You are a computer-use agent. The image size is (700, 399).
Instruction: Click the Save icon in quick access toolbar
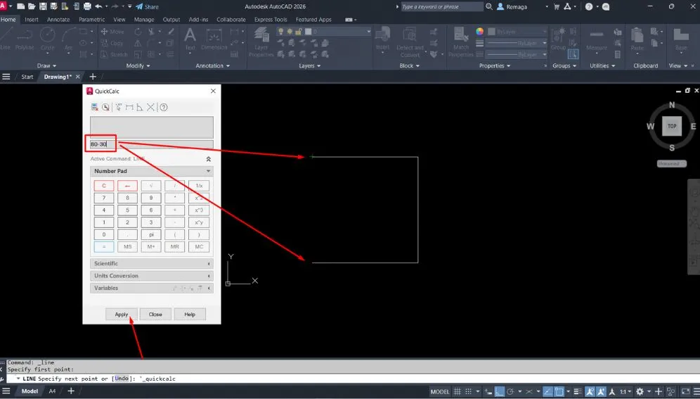point(44,6)
